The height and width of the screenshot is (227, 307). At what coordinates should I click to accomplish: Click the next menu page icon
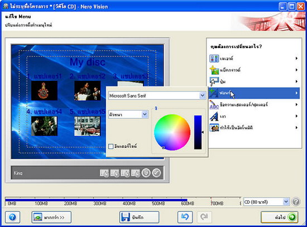coord(125,173)
